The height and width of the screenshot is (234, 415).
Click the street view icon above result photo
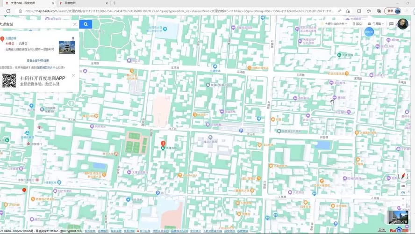[x=73, y=39]
